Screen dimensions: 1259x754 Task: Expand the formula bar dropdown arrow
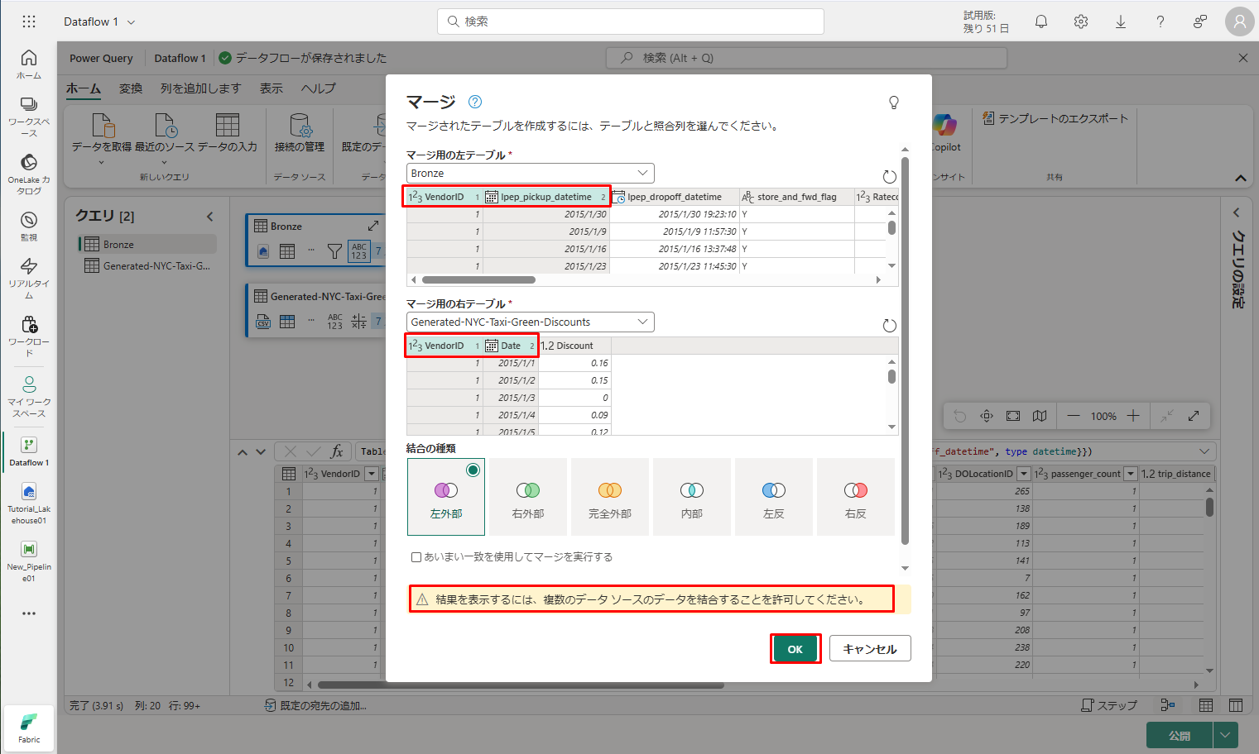coord(1204,451)
